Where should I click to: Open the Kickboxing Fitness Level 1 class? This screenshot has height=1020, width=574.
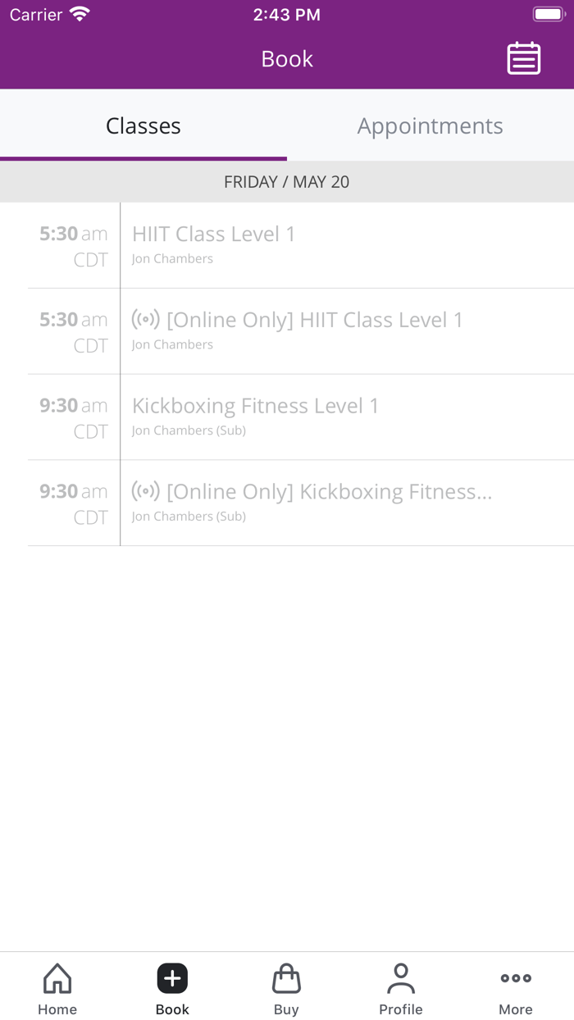(256, 405)
